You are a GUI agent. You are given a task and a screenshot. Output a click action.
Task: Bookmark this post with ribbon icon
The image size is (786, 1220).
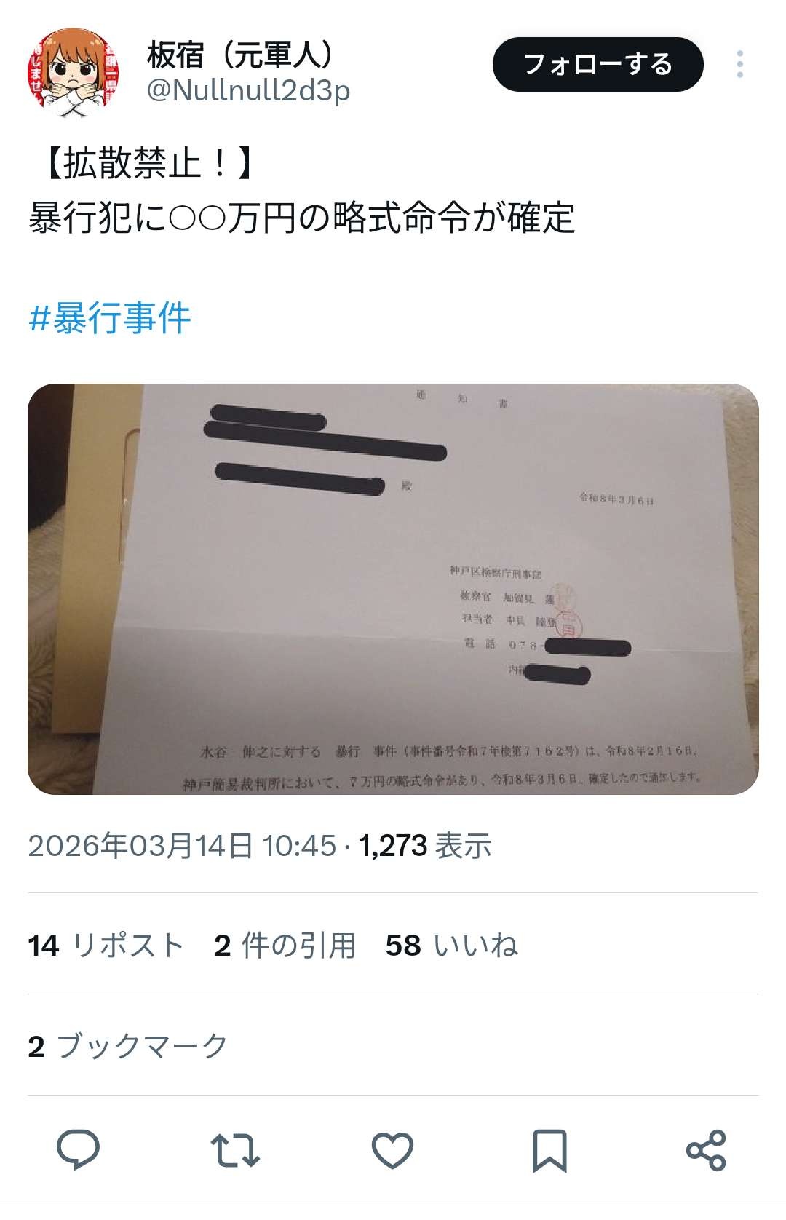pos(549,1151)
